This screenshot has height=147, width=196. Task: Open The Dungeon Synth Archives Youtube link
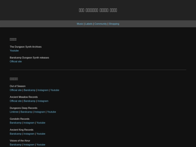pos(14,50)
